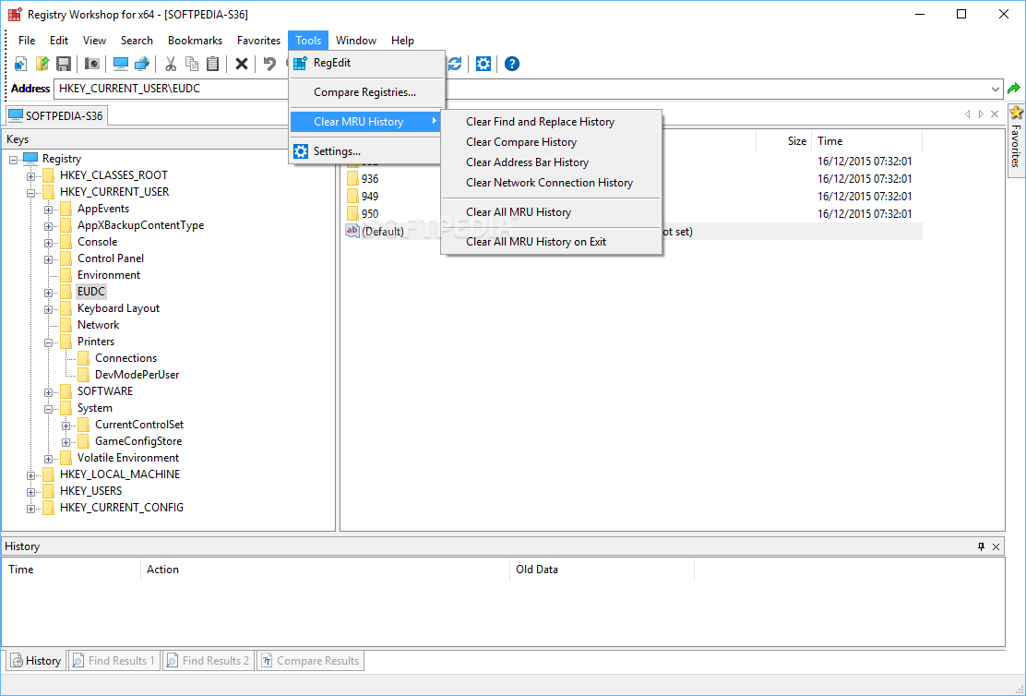
Task: Click the delete X toolbar icon
Action: click(x=242, y=64)
